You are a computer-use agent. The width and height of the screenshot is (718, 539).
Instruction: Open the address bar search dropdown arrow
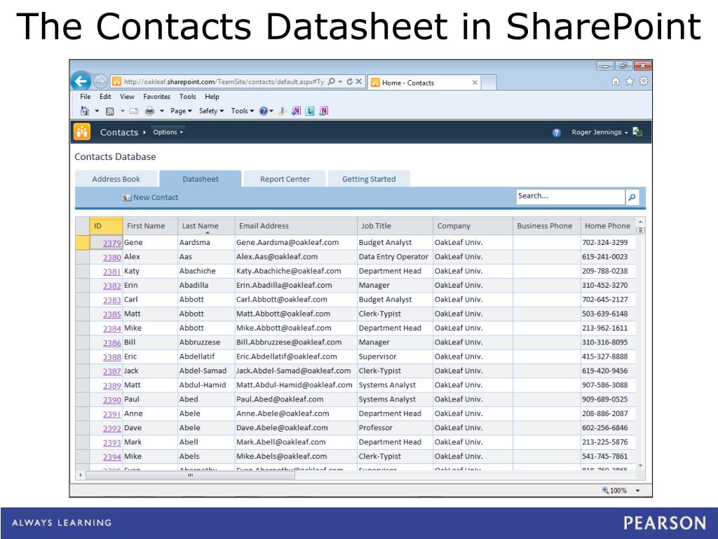pos(340,81)
